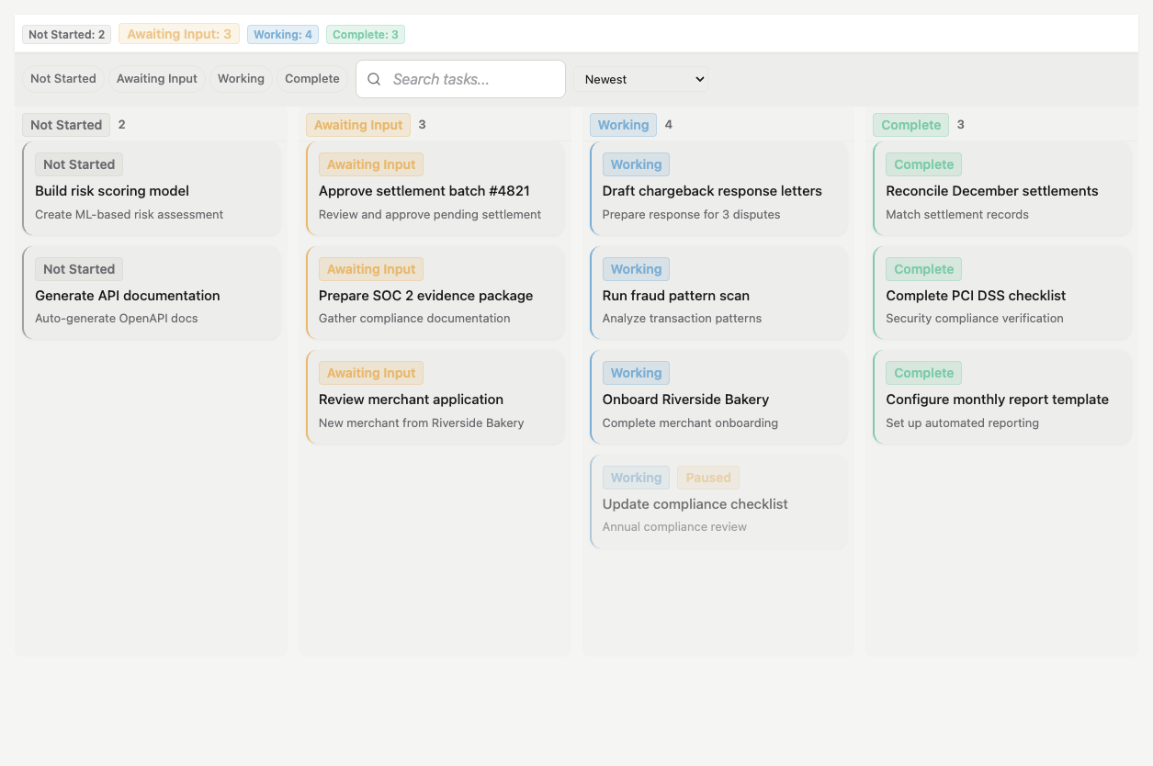The image size is (1153, 766).
Task: Click the Awaiting Input: 3 summary badge
Action: tap(179, 34)
